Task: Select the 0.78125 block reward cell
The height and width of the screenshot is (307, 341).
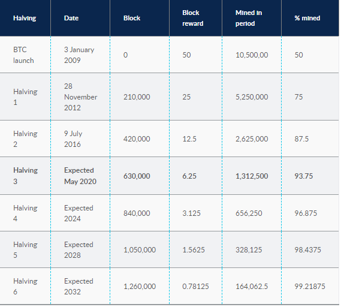Action: click(x=195, y=287)
